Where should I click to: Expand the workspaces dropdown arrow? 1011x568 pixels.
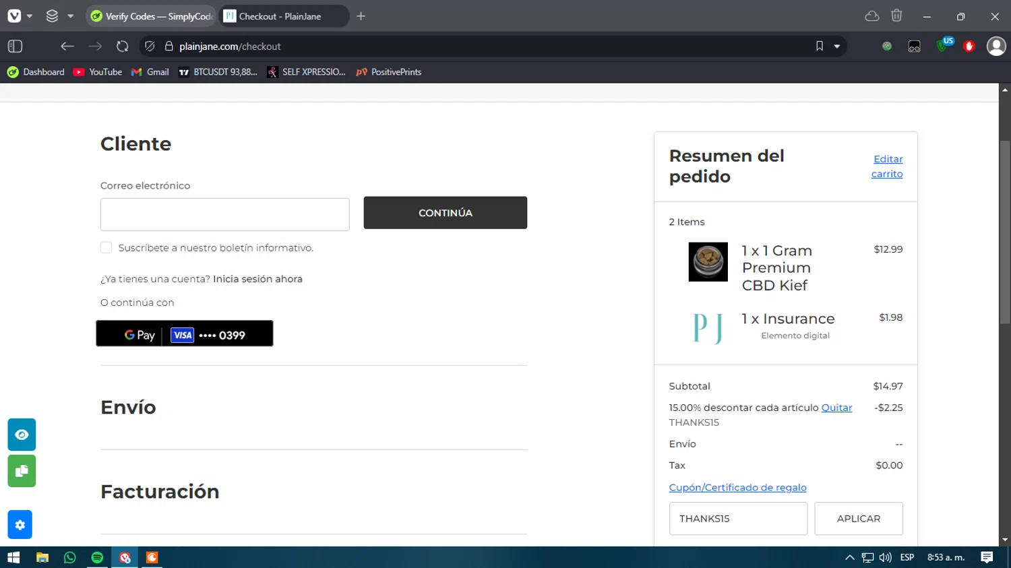pyautogui.click(x=71, y=16)
